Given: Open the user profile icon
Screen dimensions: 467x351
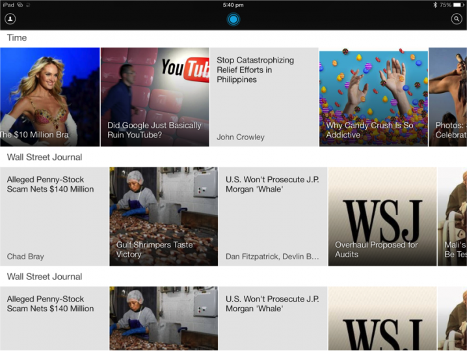Looking at the screenshot, I should (x=10, y=19).
